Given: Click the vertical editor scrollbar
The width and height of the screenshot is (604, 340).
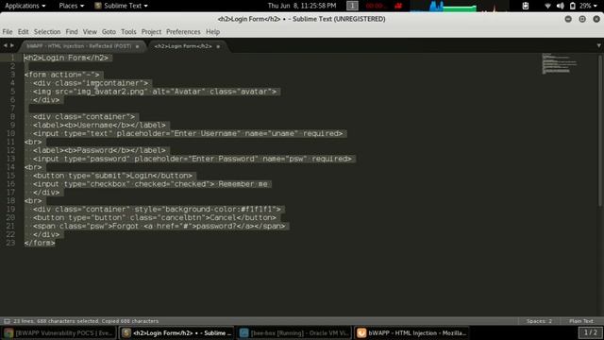Looking at the screenshot, I should click(x=600, y=131).
